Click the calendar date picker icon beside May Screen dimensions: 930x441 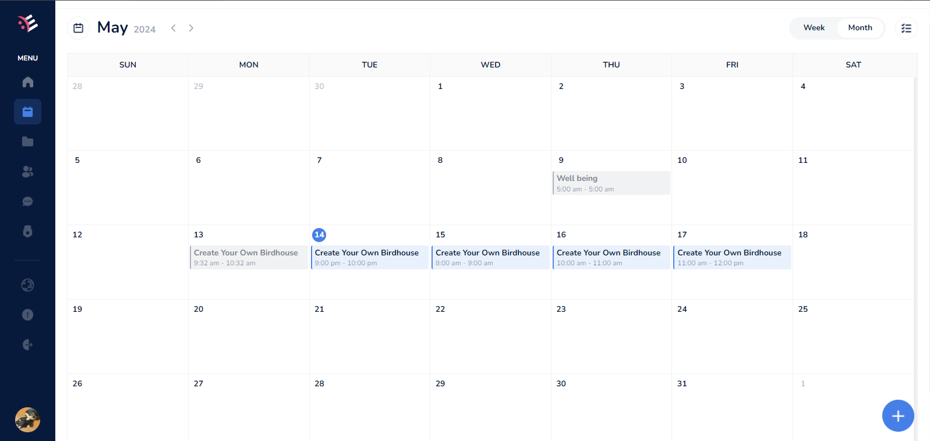tap(79, 28)
